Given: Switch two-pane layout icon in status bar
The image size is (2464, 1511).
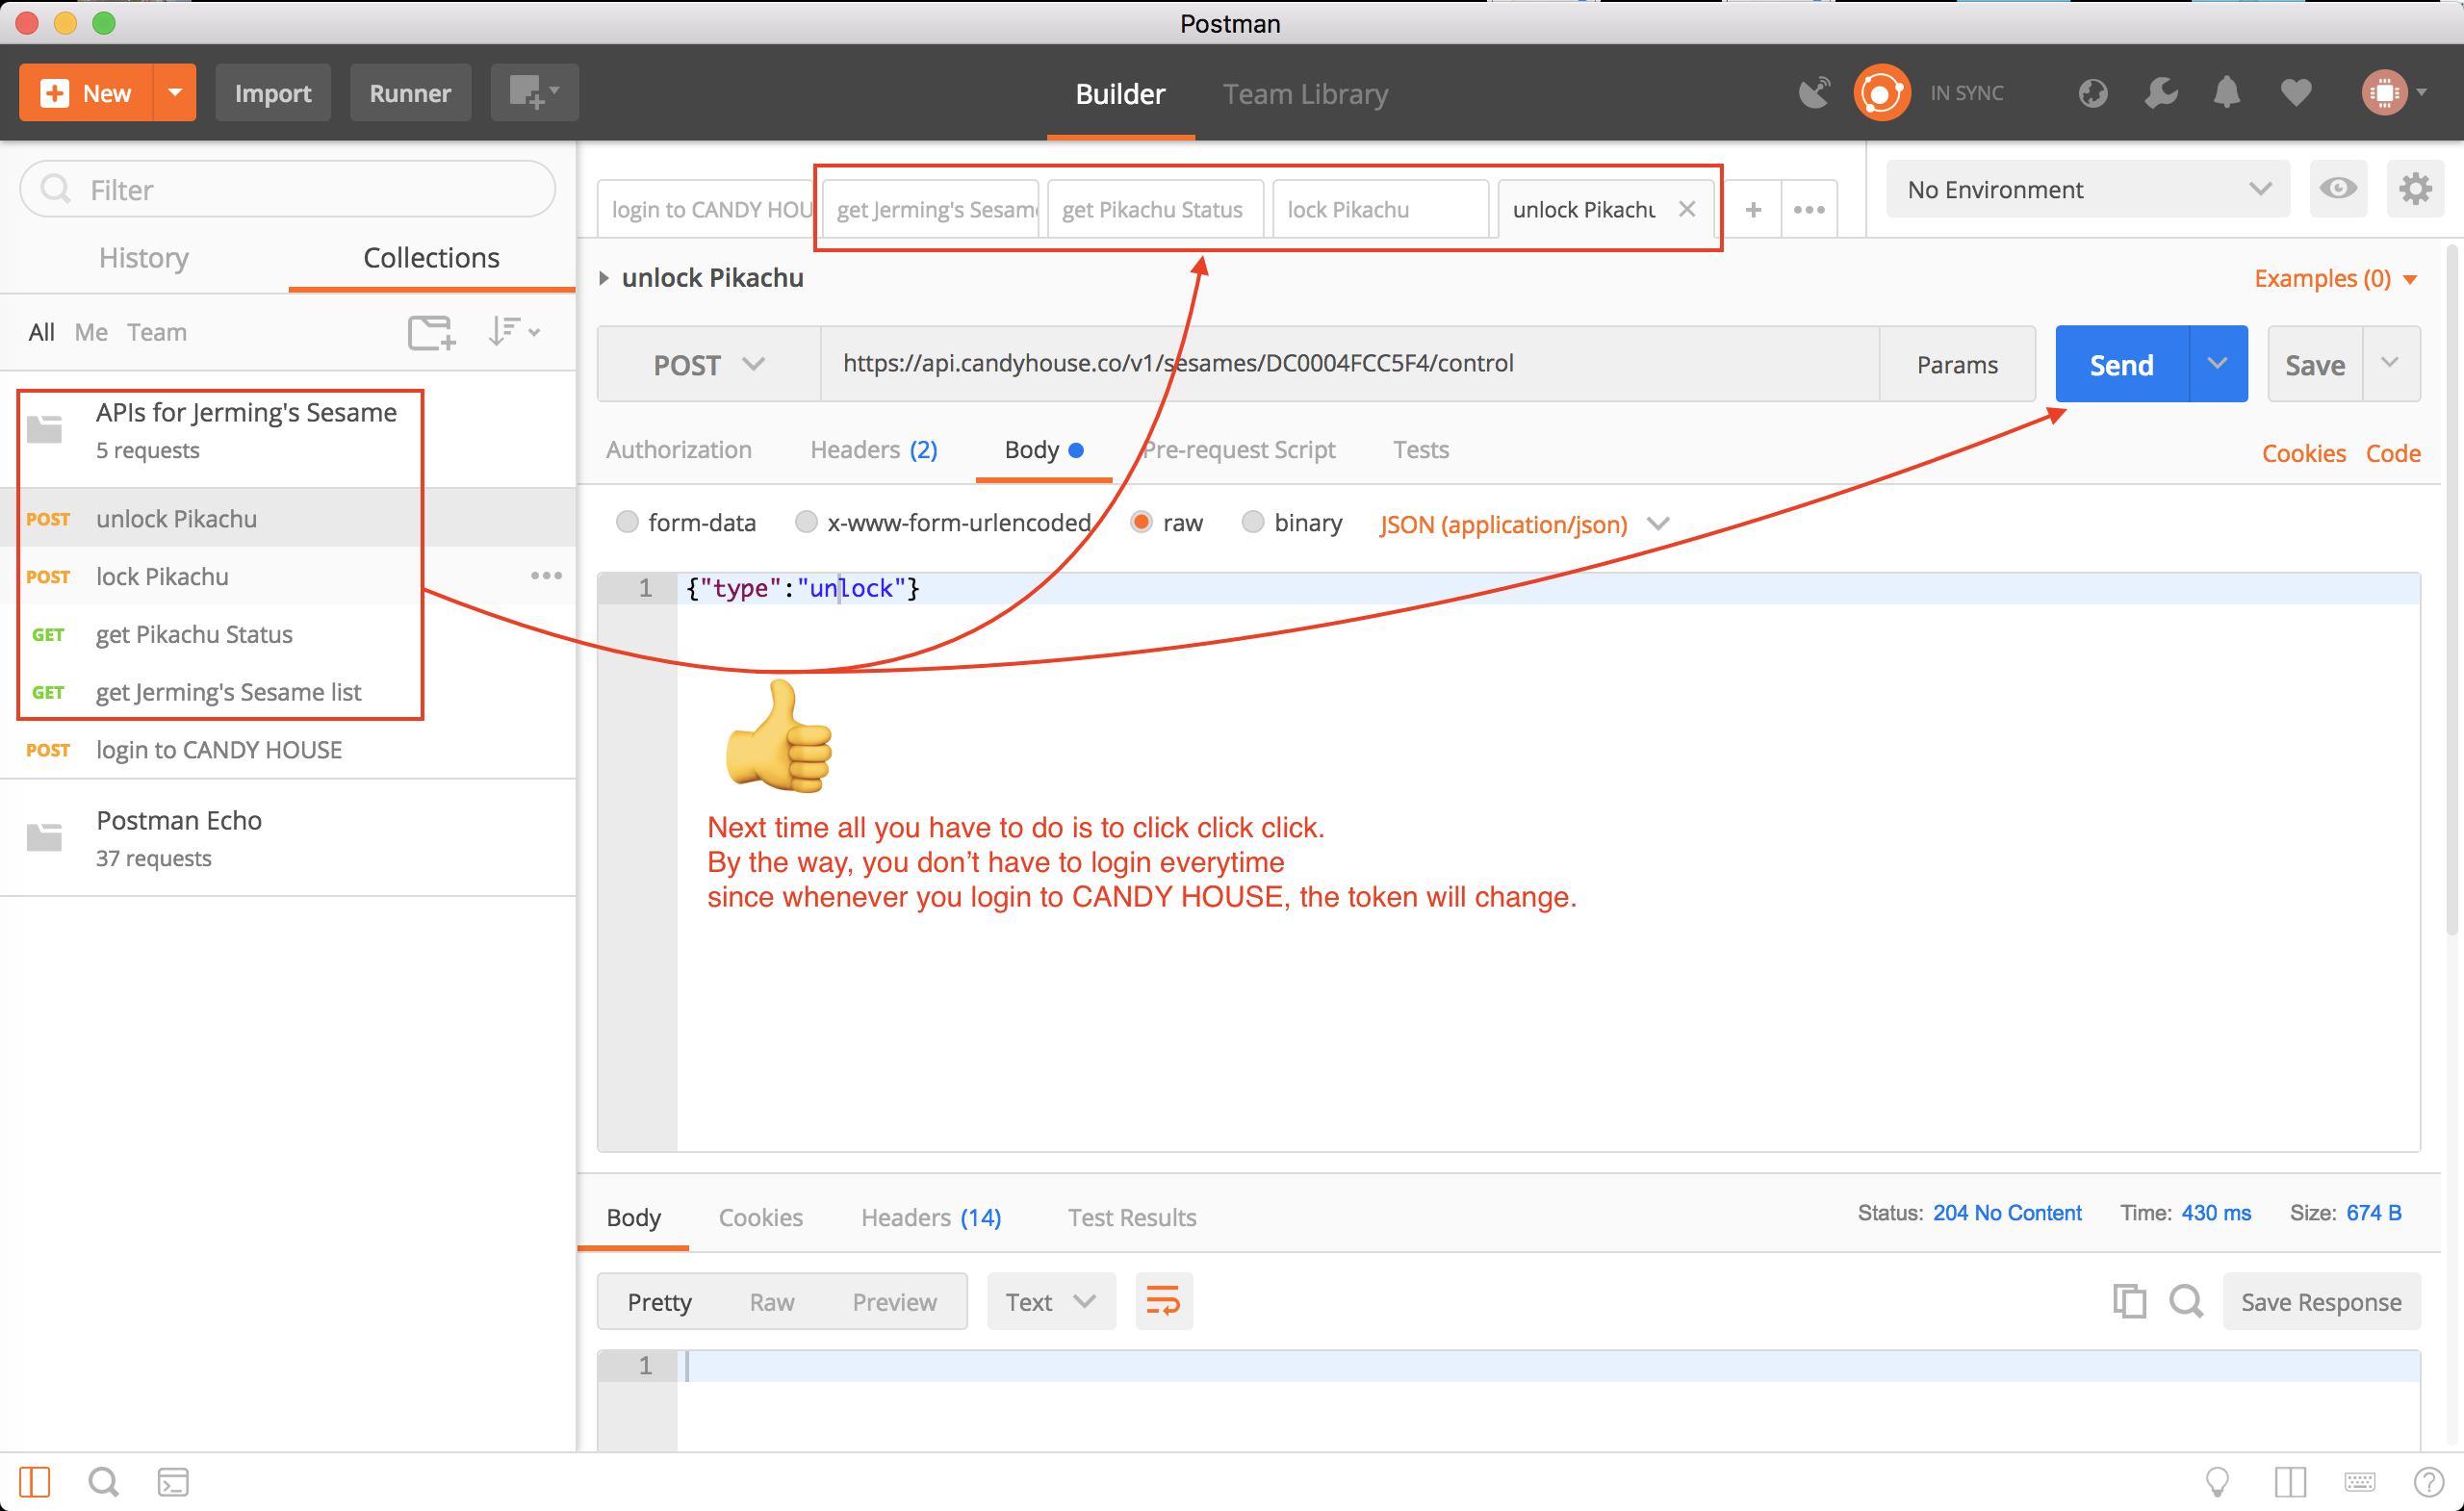Looking at the screenshot, I should pos(2289,1482).
